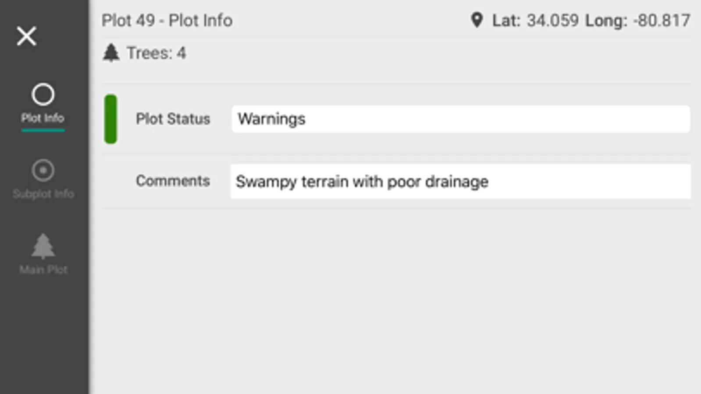Click the Comments field label
The image size is (701, 394).
click(x=173, y=181)
